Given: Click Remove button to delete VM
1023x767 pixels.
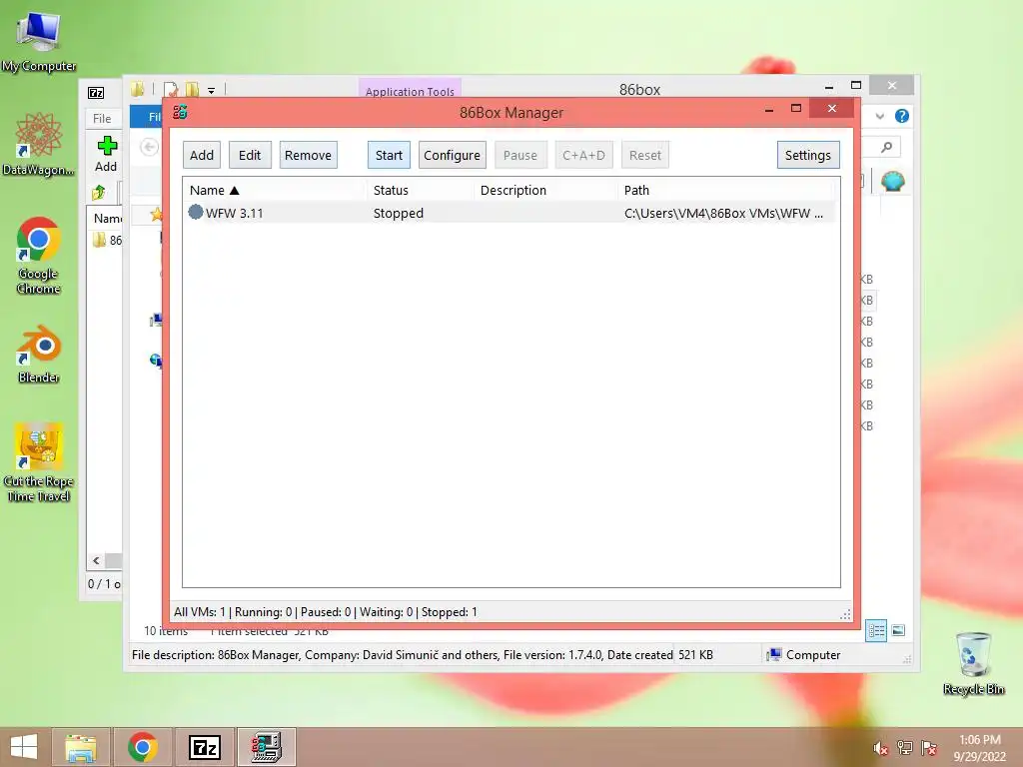Looking at the screenshot, I should click(x=308, y=155).
